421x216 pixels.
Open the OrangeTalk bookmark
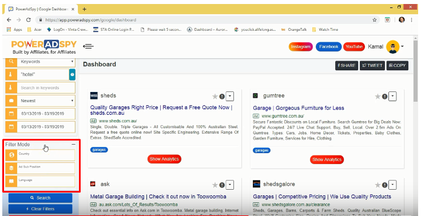[294, 30]
